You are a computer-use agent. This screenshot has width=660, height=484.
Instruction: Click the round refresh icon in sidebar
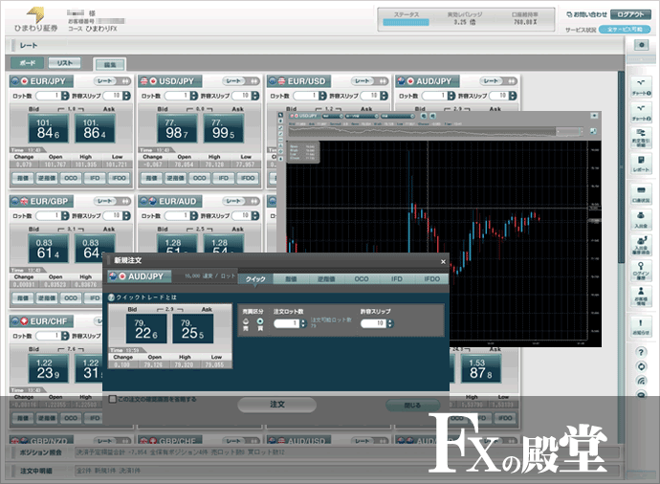[x=641, y=366]
